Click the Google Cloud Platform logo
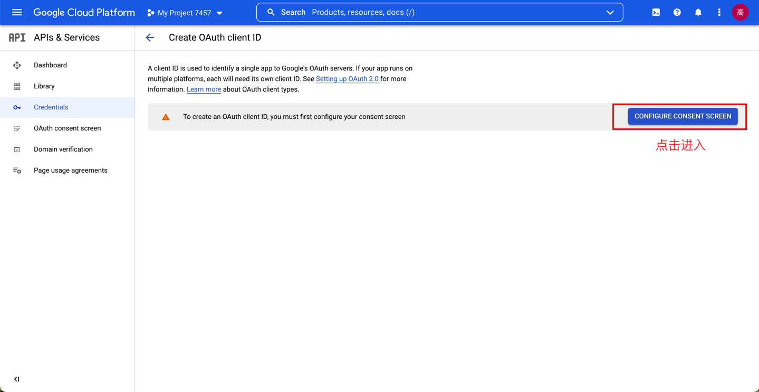Image resolution: width=759 pixels, height=392 pixels. (84, 12)
